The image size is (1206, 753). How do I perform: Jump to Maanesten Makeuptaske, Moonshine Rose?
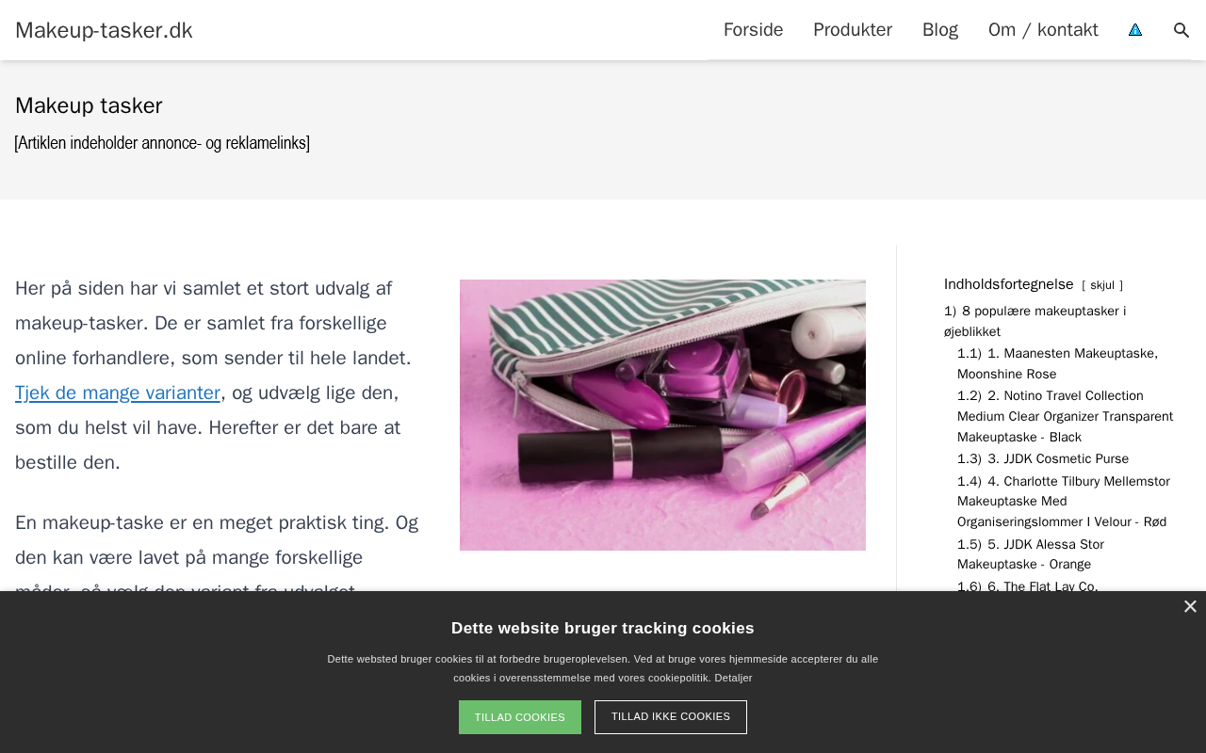pyautogui.click(x=1057, y=363)
